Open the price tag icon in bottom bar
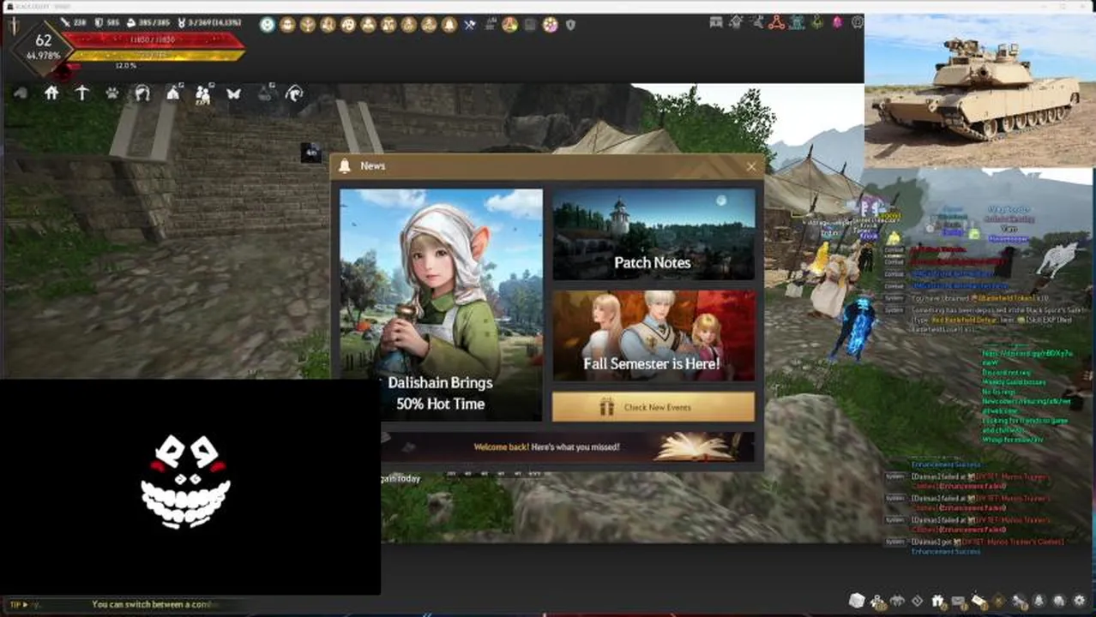 pos(979,602)
